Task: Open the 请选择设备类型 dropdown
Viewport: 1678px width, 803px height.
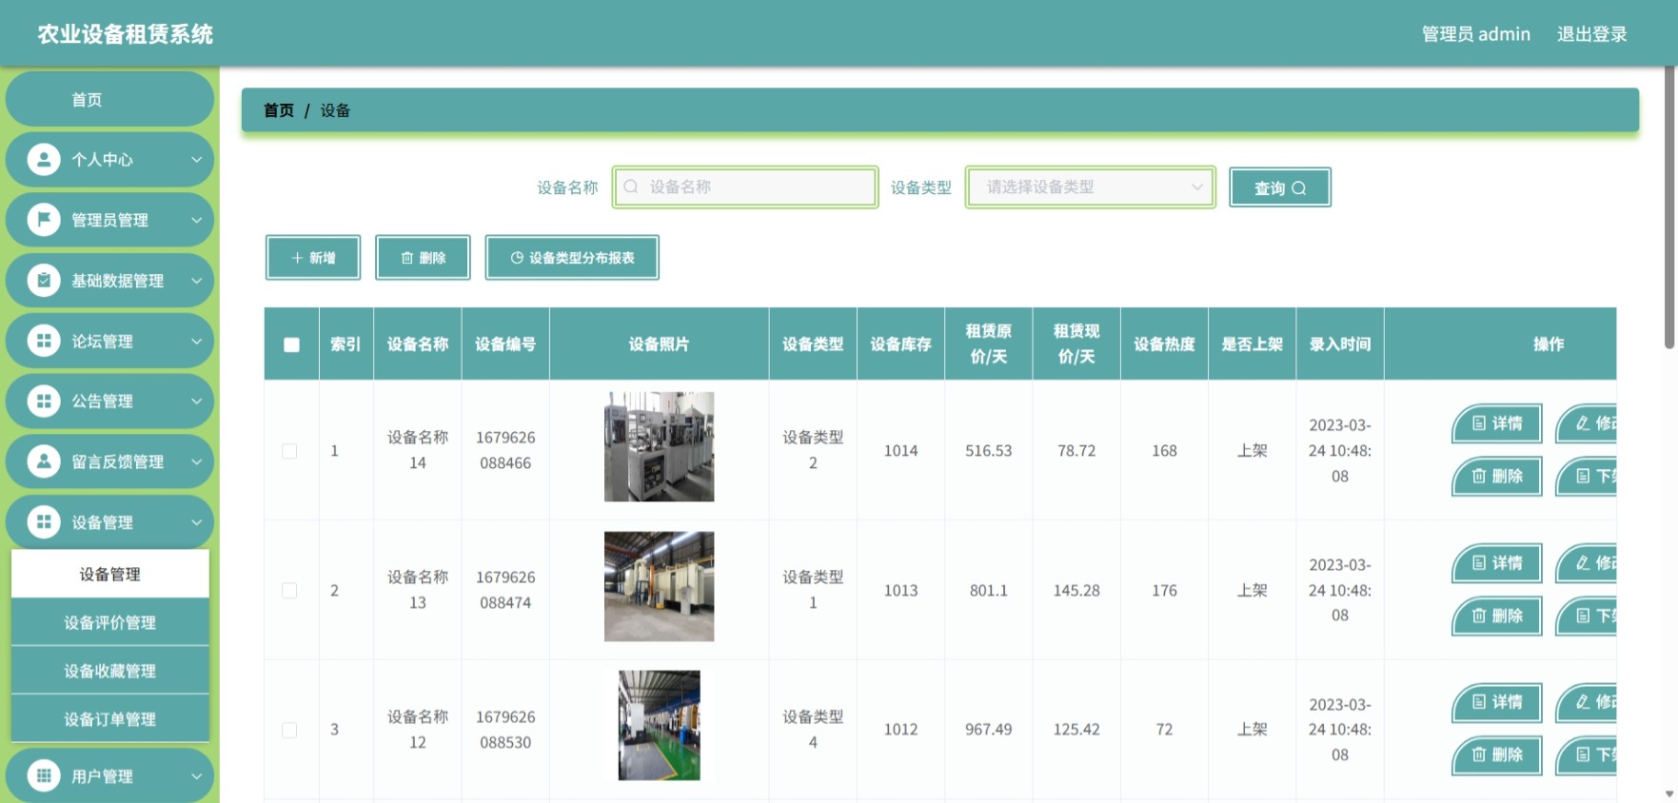Action: [x=1091, y=186]
